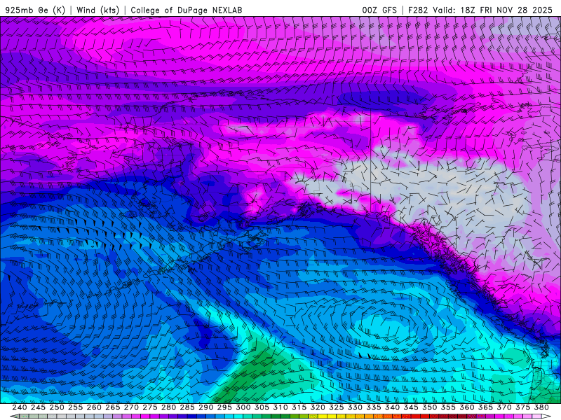Pick the 375 legend label
Viewport: 561px width, 420px height.
pyautogui.click(x=522, y=407)
